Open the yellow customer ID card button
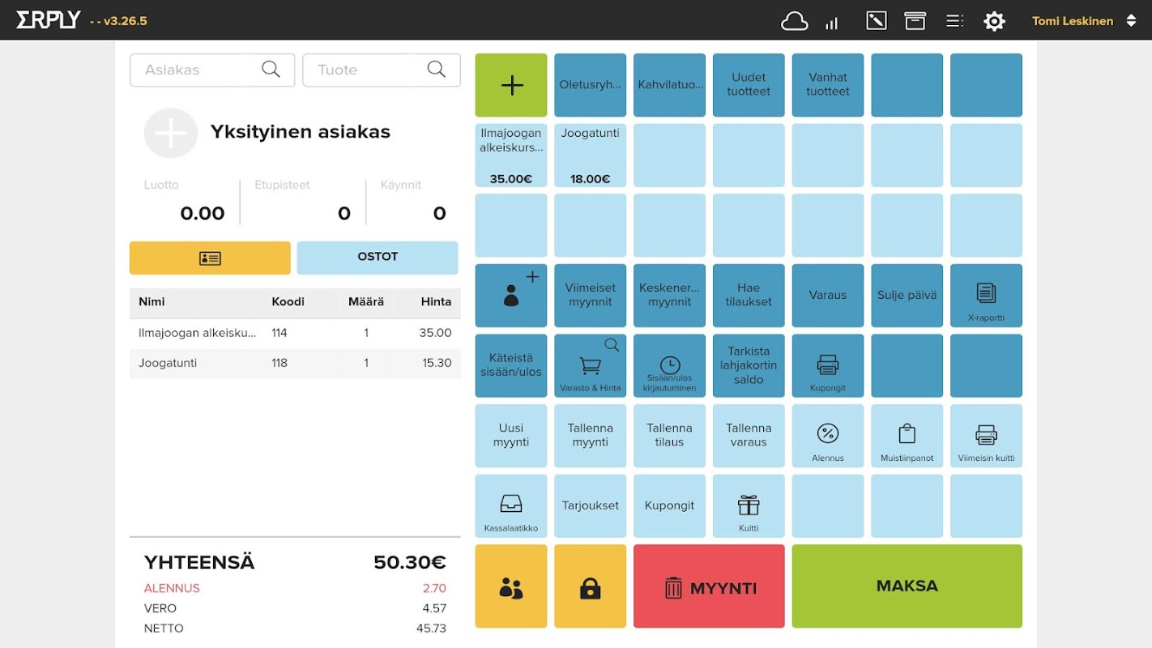The image size is (1152, 648). pos(210,258)
